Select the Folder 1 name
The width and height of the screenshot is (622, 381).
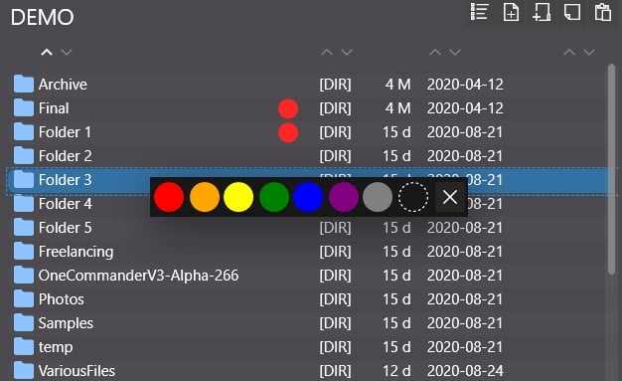click(x=65, y=132)
